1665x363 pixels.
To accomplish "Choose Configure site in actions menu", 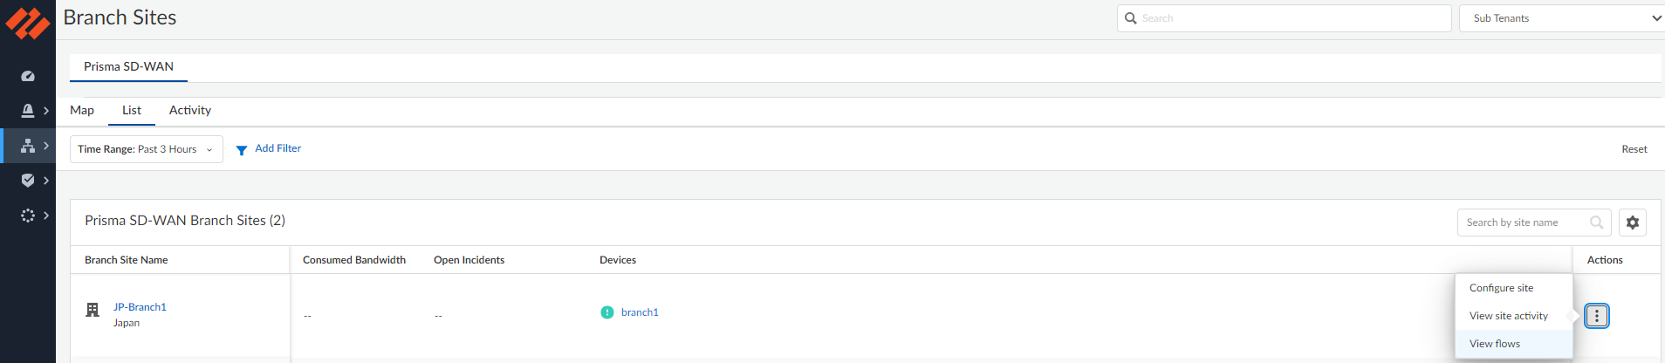I will coord(1501,288).
